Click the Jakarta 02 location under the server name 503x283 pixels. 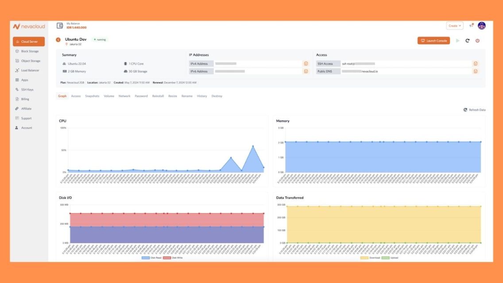[74, 44]
